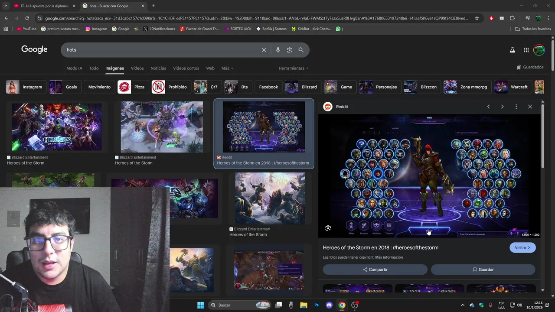
Task: Filter images by the Pizza chip
Action: 133,87
